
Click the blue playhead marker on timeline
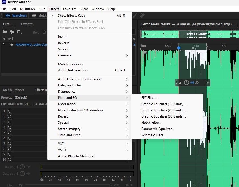[x=179, y=48]
